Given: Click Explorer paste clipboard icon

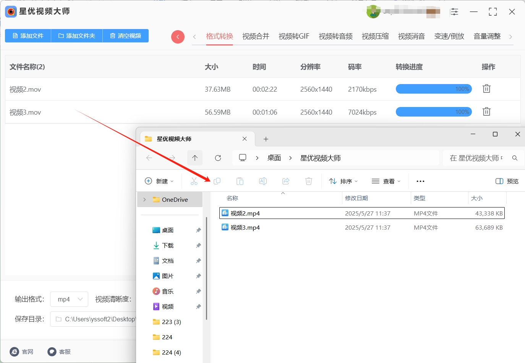Looking at the screenshot, I should point(240,181).
